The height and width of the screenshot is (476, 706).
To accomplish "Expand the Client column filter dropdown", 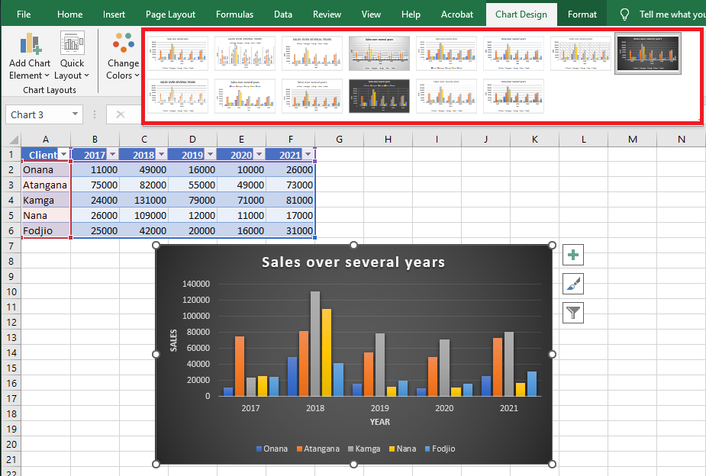I will 63,155.
